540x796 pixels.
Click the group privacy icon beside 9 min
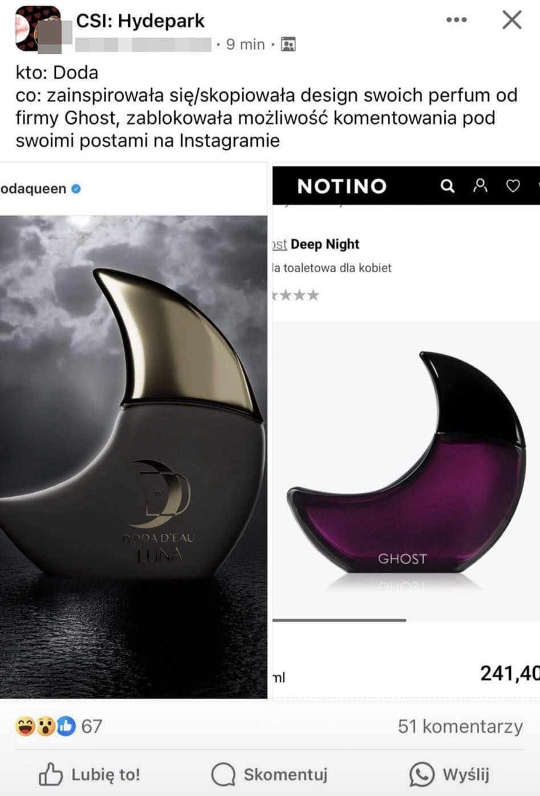click(x=289, y=44)
